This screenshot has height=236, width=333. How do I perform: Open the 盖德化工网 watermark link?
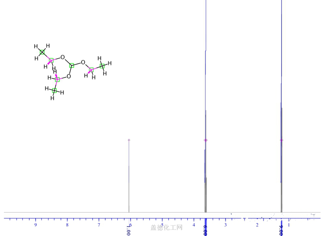[x=166, y=227]
